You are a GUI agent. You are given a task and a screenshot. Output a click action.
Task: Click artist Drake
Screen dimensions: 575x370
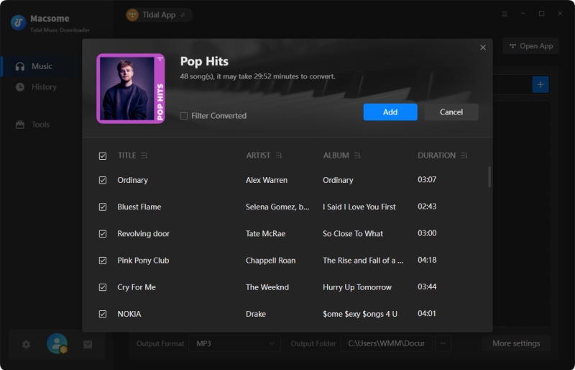(256, 314)
